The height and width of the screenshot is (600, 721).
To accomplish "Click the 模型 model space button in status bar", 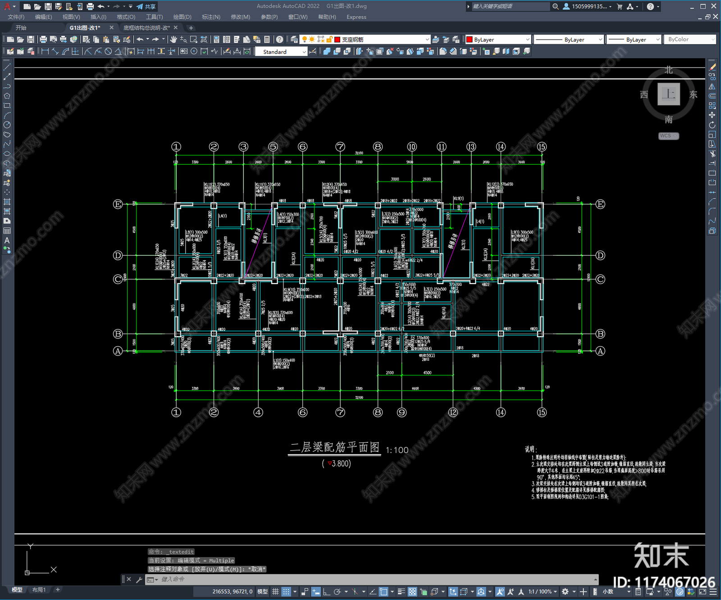I will pos(262,591).
